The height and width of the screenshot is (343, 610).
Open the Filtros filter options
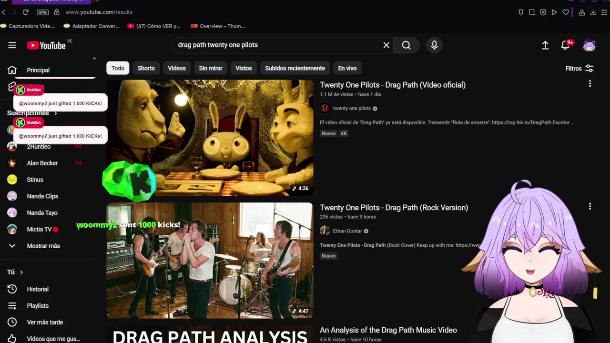coord(579,69)
